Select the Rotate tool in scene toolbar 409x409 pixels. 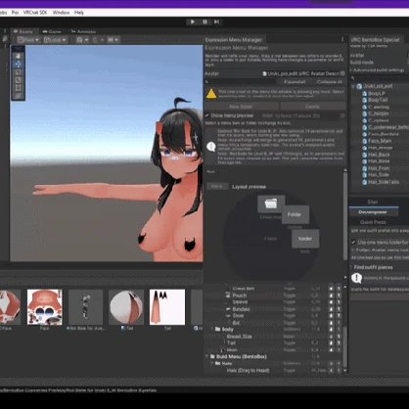click(18, 72)
